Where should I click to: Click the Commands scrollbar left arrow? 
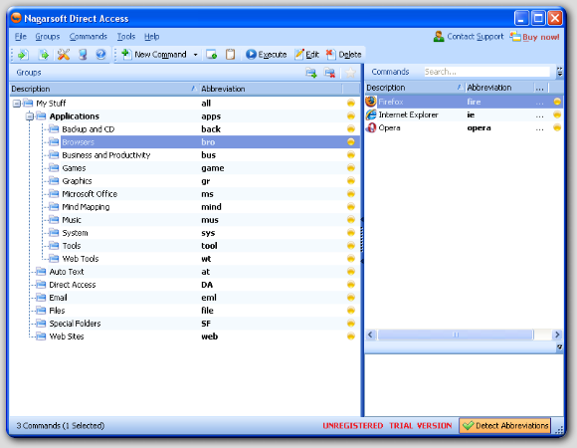point(370,335)
